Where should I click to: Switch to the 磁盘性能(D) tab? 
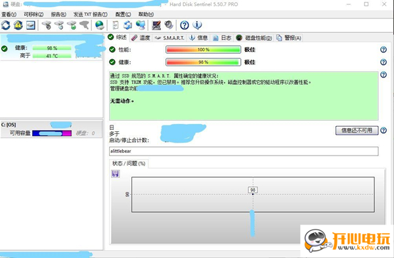click(254, 38)
